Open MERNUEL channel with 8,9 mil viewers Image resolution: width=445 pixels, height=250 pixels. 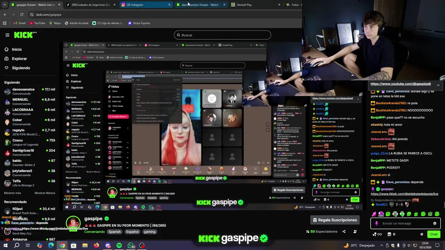[x=29, y=102]
